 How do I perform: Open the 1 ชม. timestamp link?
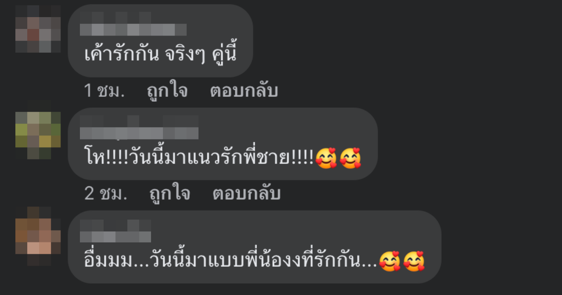pos(104,91)
